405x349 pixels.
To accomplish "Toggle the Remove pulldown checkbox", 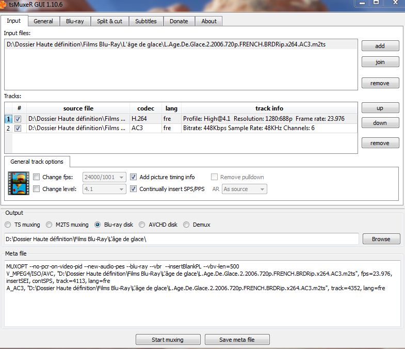I will coord(214,177).
